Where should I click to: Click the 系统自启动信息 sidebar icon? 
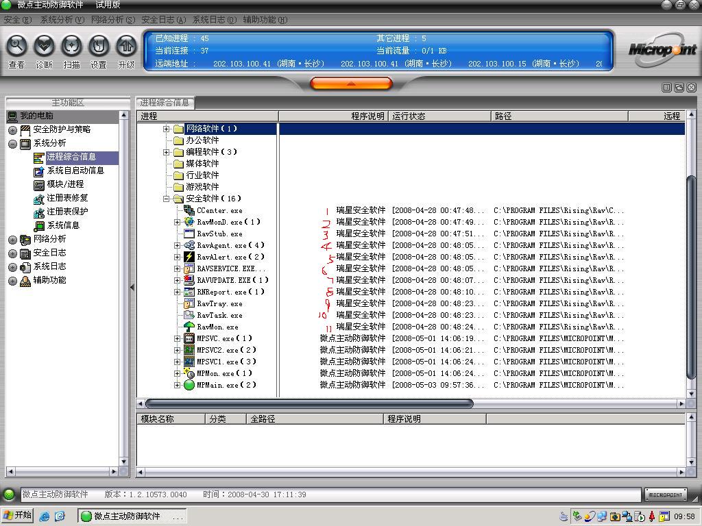(39, 171)
